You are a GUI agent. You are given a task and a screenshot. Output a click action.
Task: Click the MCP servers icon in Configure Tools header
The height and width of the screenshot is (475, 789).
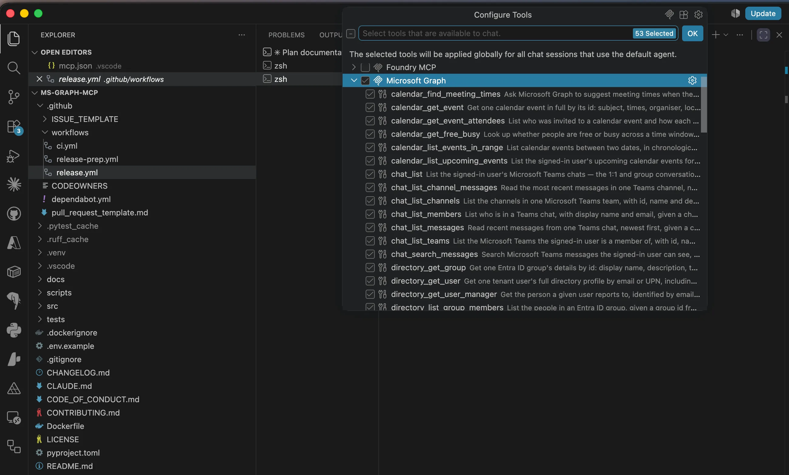pos(669,15)
